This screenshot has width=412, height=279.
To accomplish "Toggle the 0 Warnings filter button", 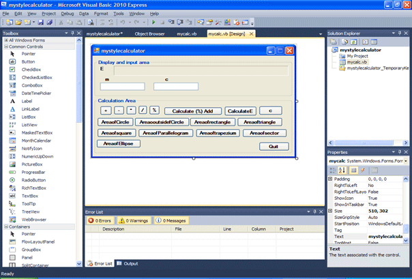I will click(134, 220).
